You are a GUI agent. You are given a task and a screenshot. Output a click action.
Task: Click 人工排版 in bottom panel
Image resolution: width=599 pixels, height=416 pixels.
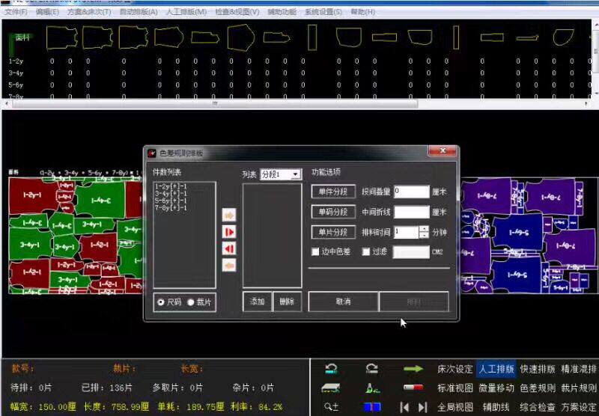(496, 369)
